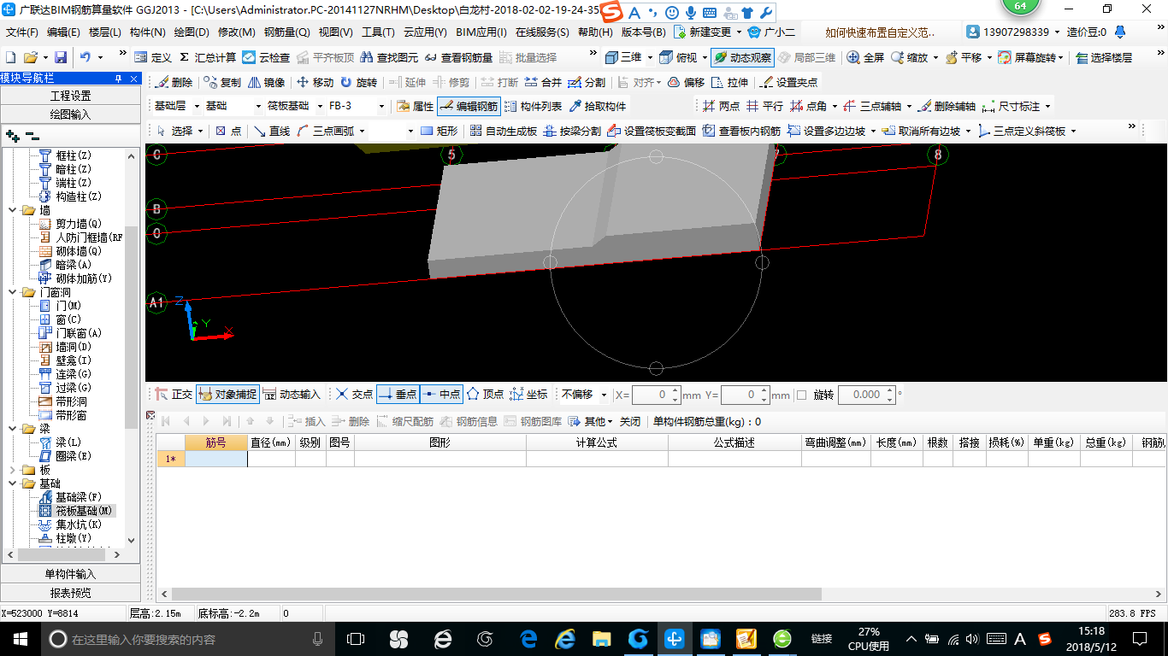Click the Windows Start button
Screen dimensions: 1168x656
(21, 639)
